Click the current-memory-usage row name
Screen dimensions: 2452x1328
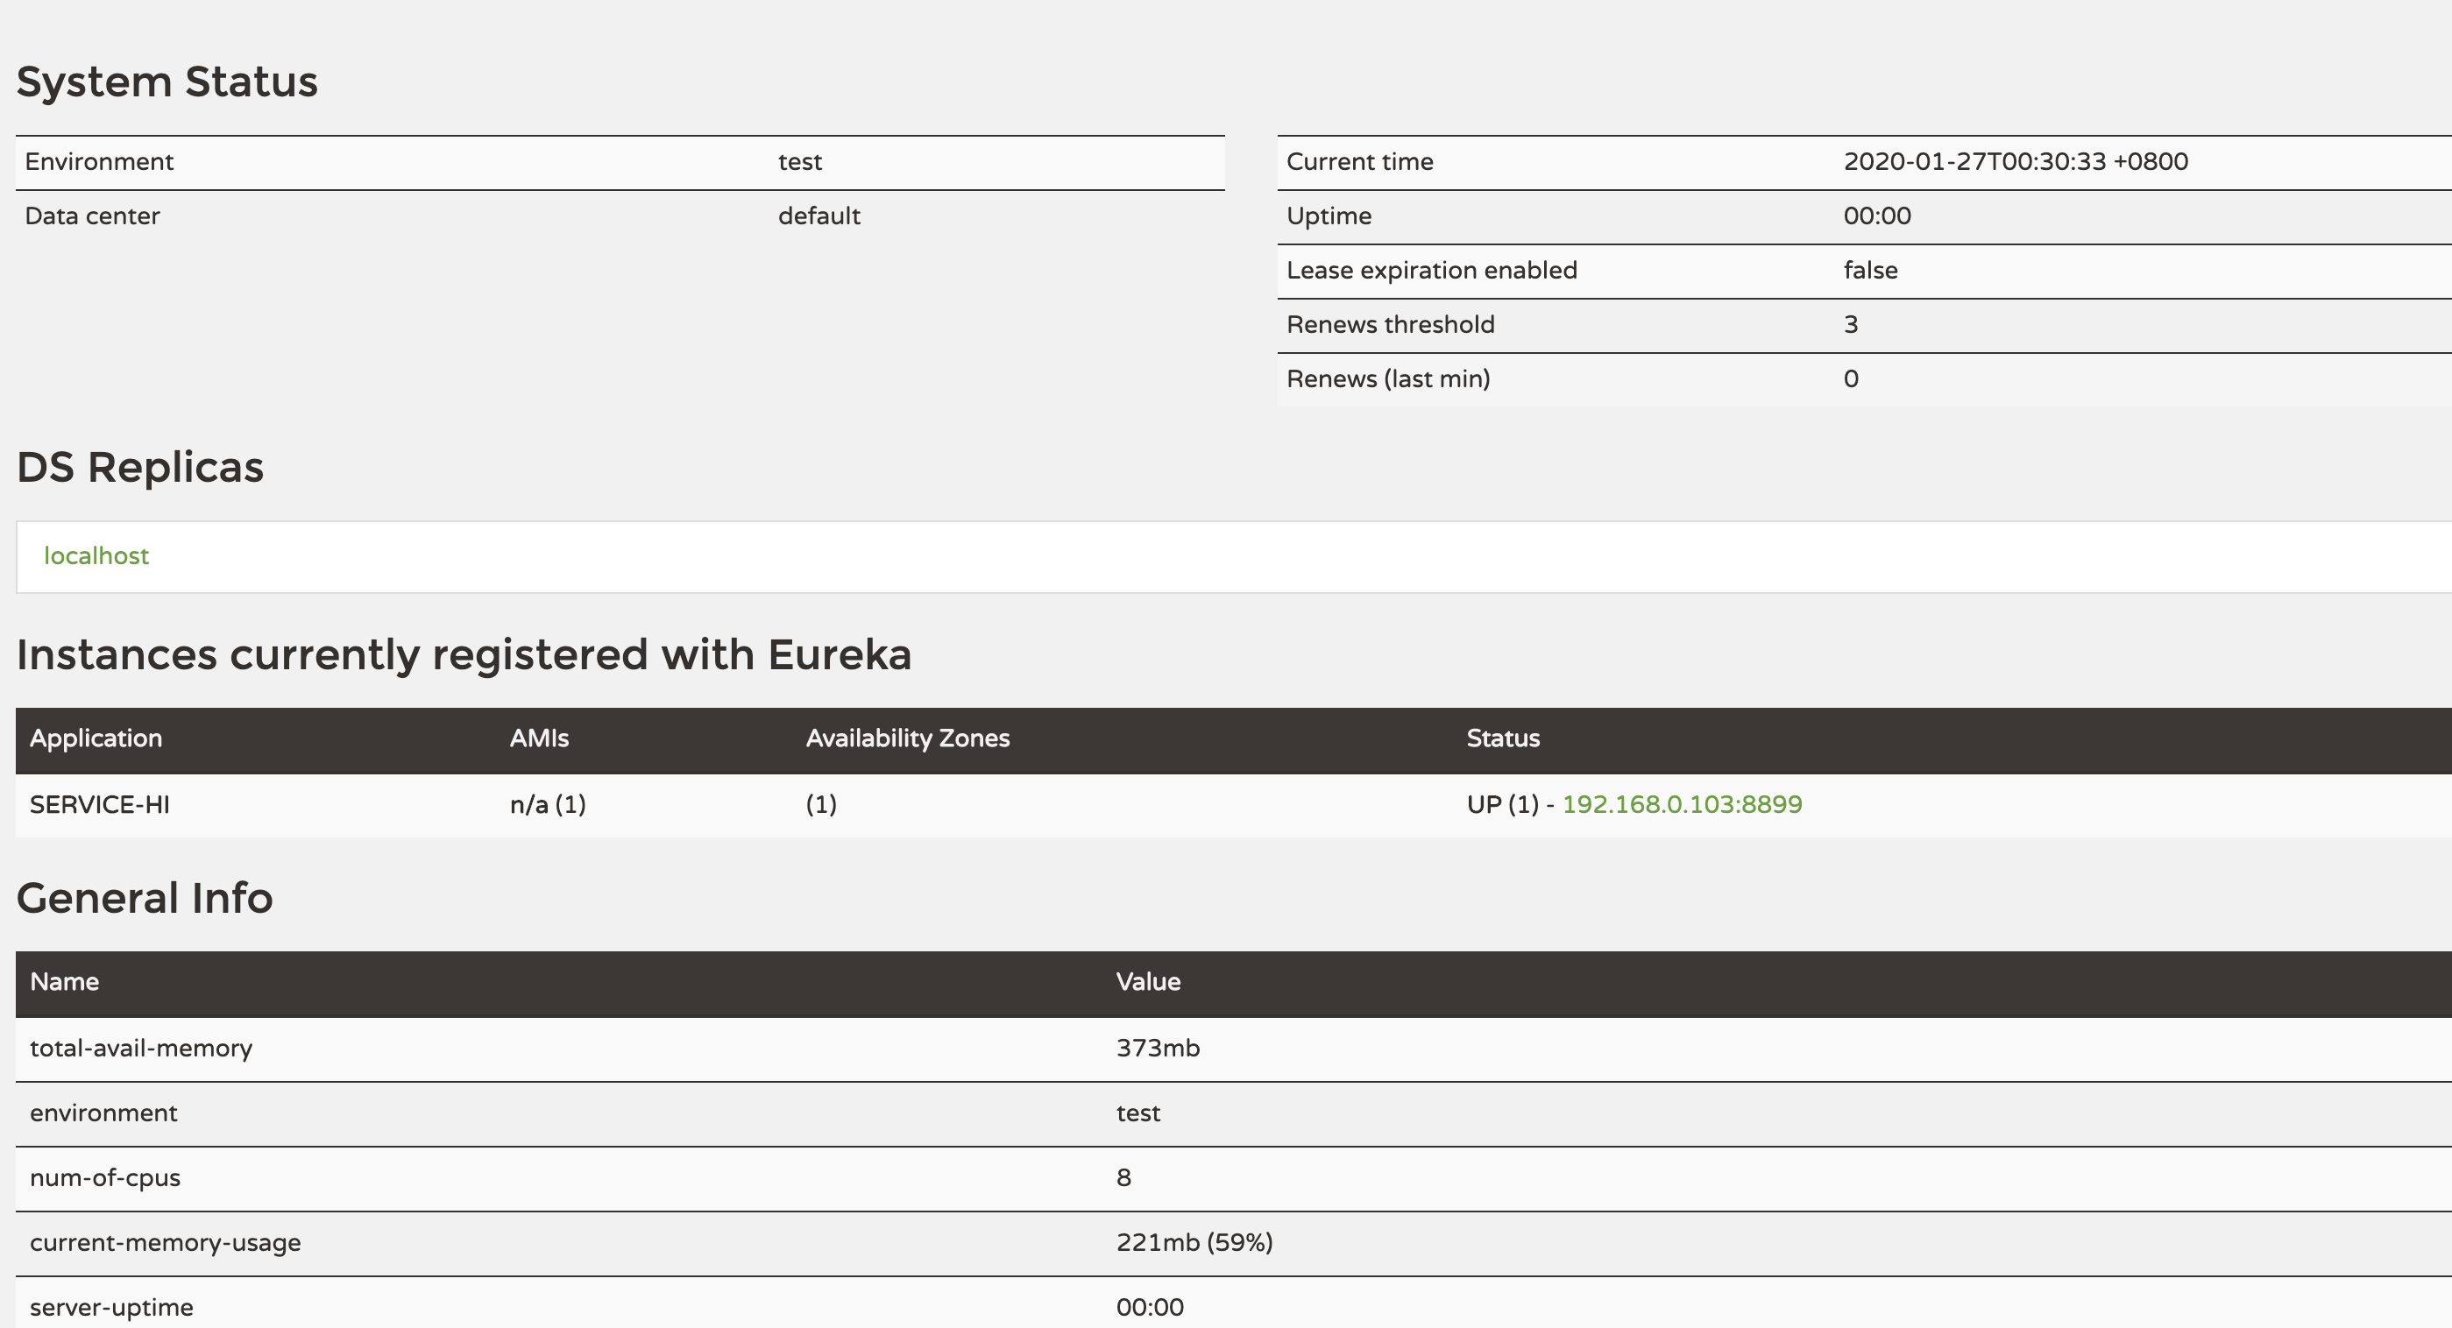pos(166,1242)
